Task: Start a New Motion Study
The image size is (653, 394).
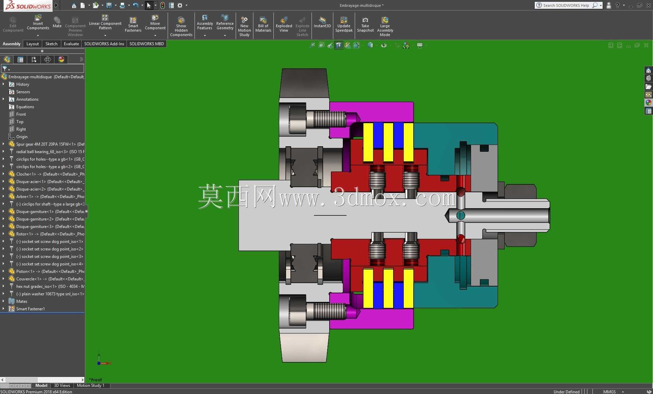Action: tap(244, 27)
